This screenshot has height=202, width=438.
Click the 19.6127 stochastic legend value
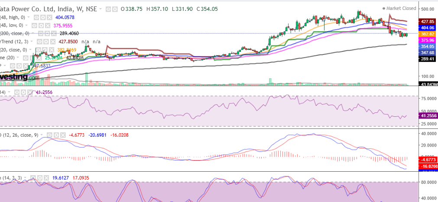(61, 178)
